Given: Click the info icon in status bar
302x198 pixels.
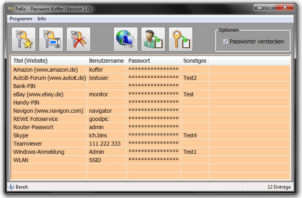Looking at the screenshot, I should [11, 187].
